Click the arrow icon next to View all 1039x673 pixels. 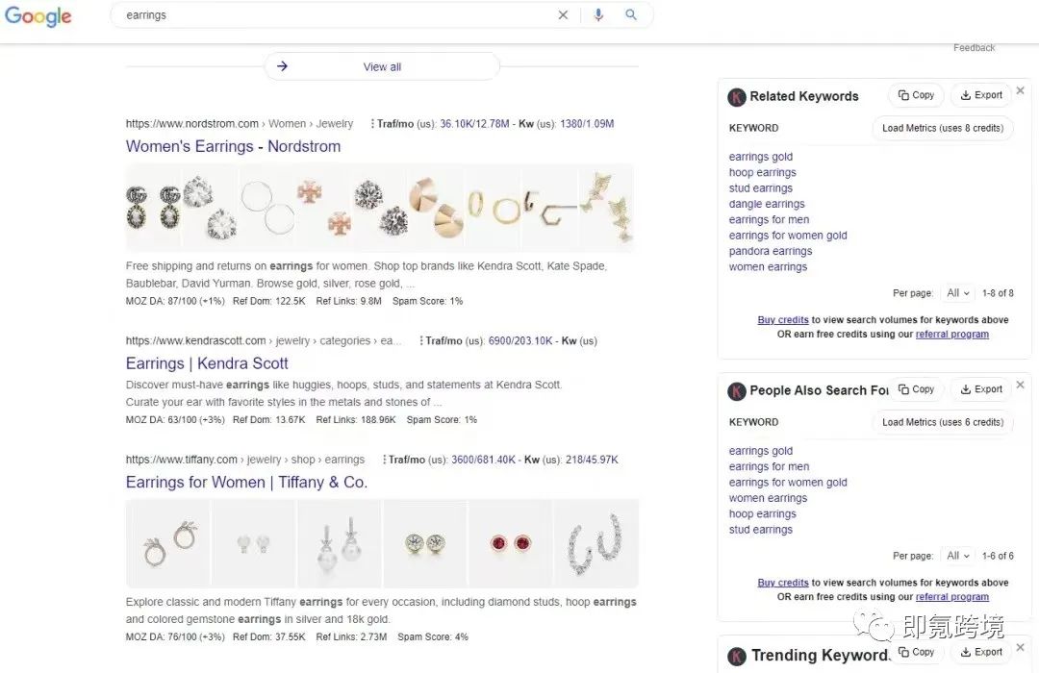click(x=282, y=66)
